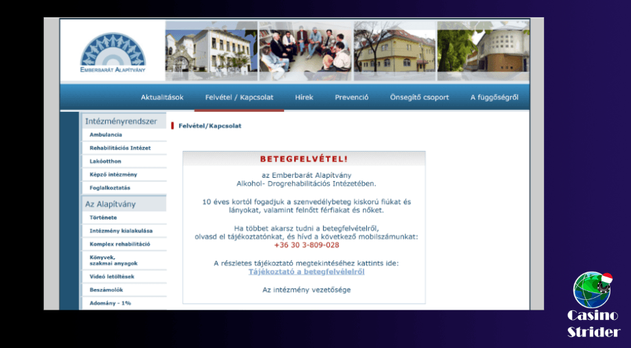Open Rehabilitációs Intézet in the sidebar

120,148
